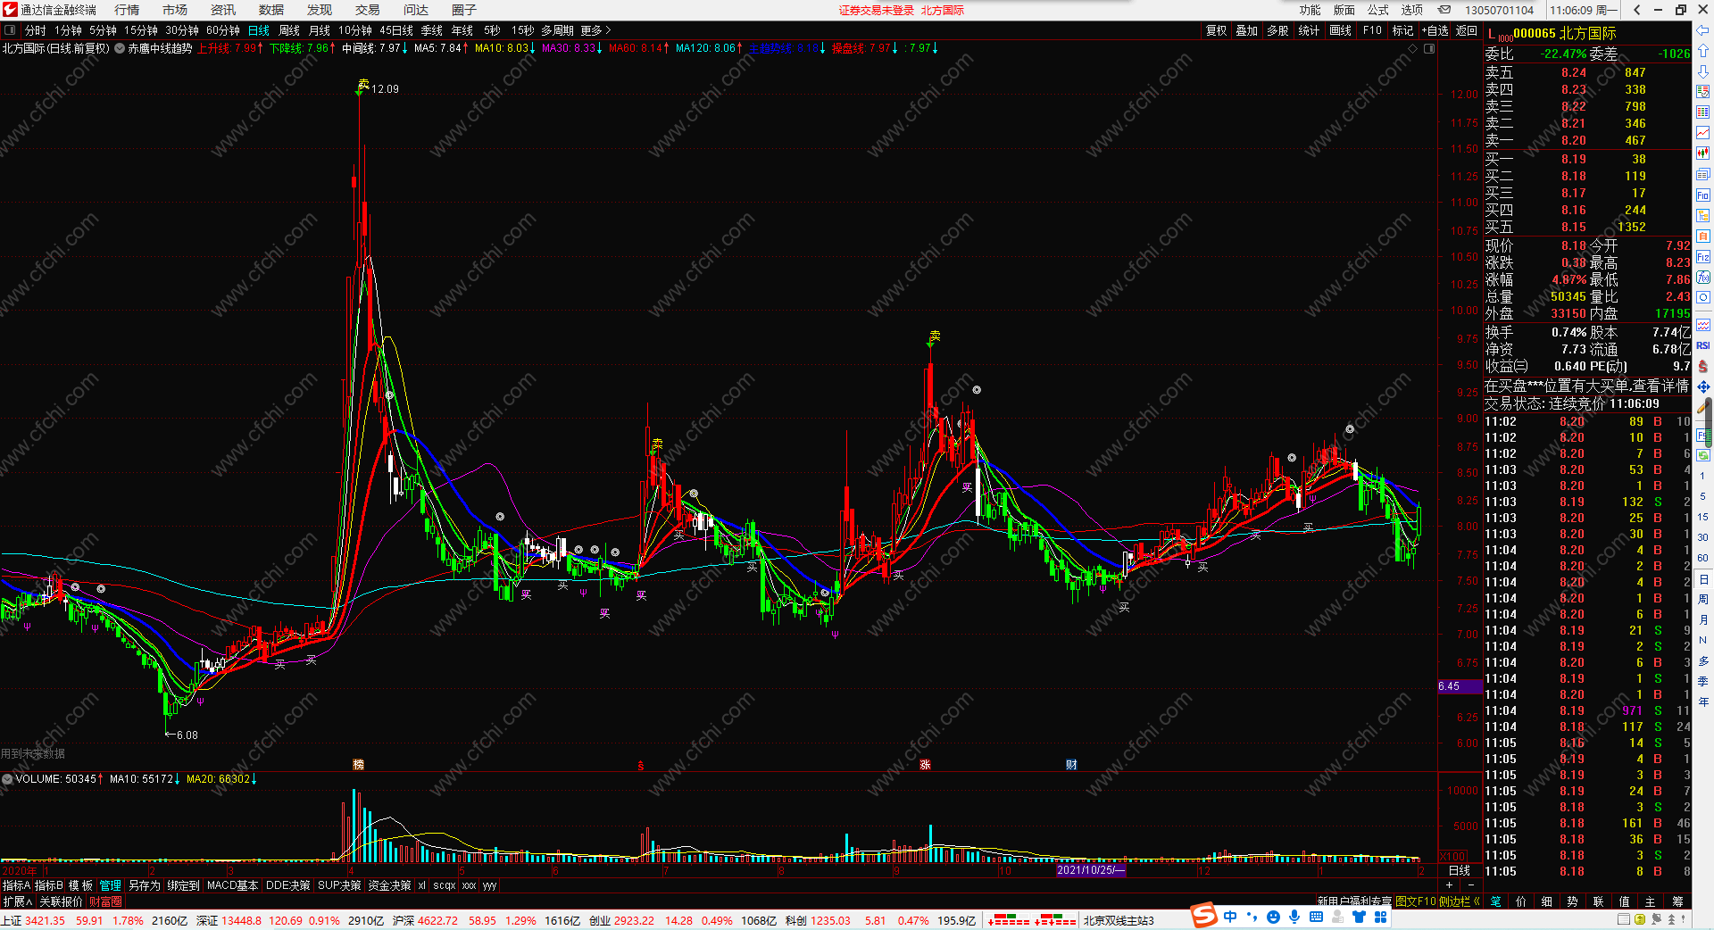Click the yellow status icon at the bottom right
1714x930 pixels.
pos(1640,919)
